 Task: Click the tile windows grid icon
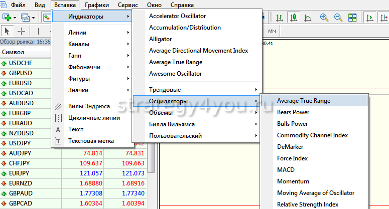(x=352, y=17)
